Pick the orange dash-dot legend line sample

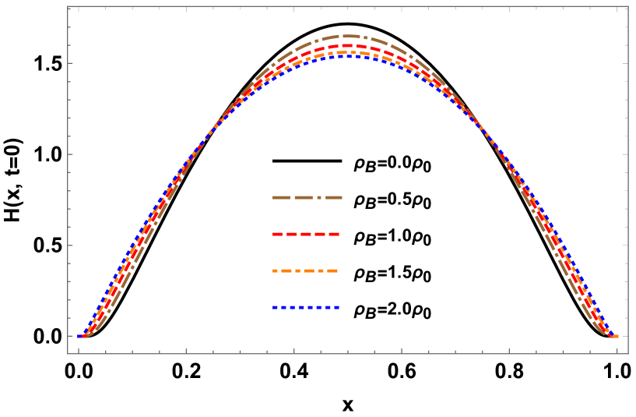tap(305, 271)
